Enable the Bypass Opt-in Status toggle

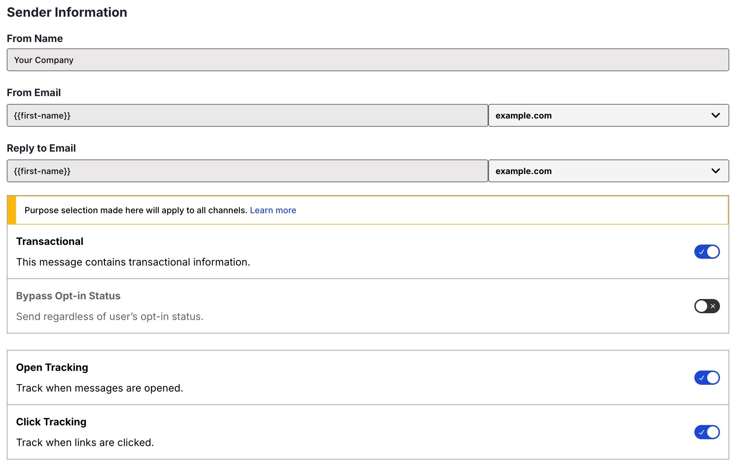[706, 306]
